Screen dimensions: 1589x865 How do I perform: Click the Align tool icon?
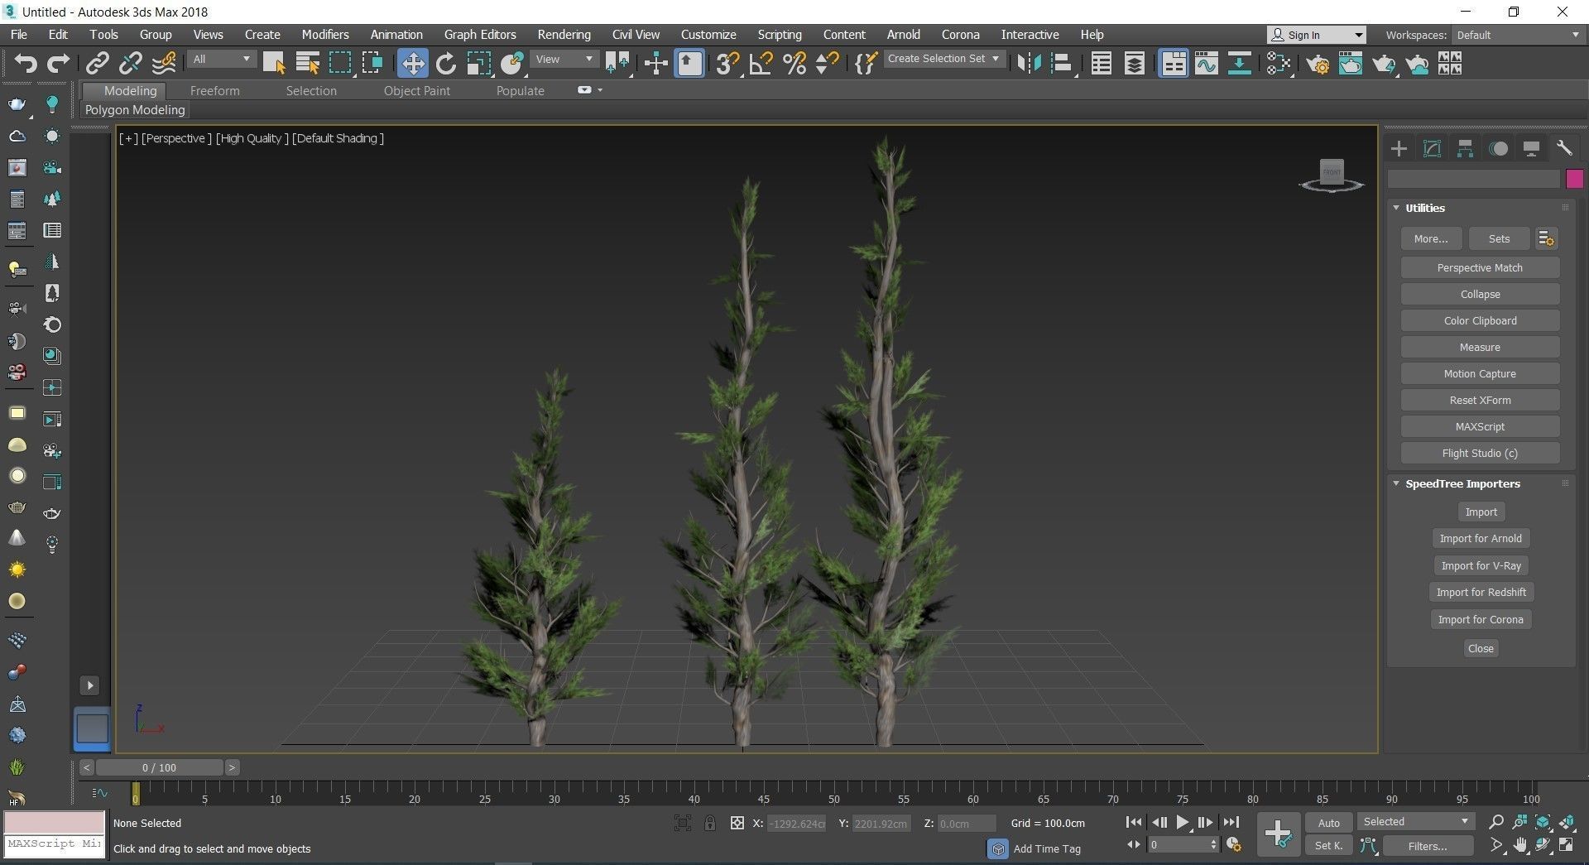coord(1062,63)
